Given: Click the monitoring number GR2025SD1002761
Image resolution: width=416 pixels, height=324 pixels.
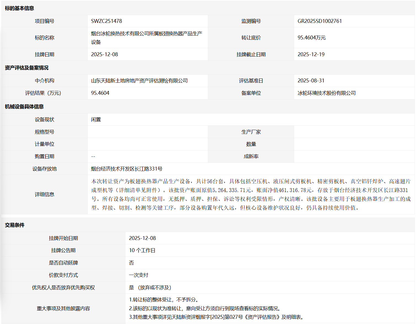Looking at the screenshot, I should pos(320,21).
